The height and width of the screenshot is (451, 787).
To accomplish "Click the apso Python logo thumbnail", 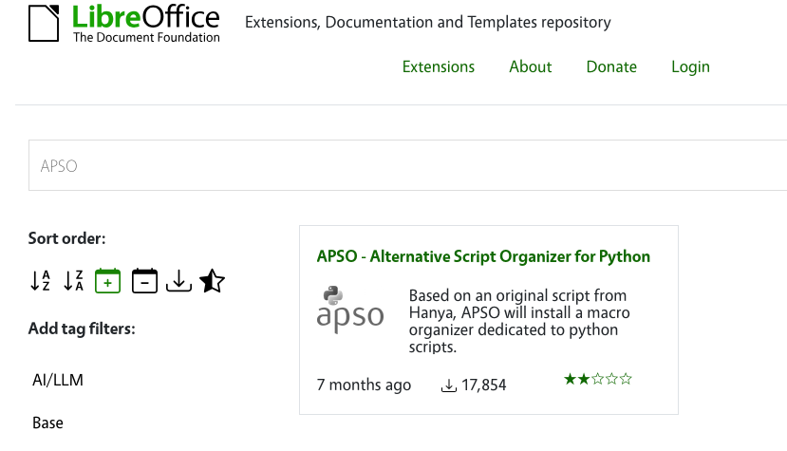I will (350, 310).
